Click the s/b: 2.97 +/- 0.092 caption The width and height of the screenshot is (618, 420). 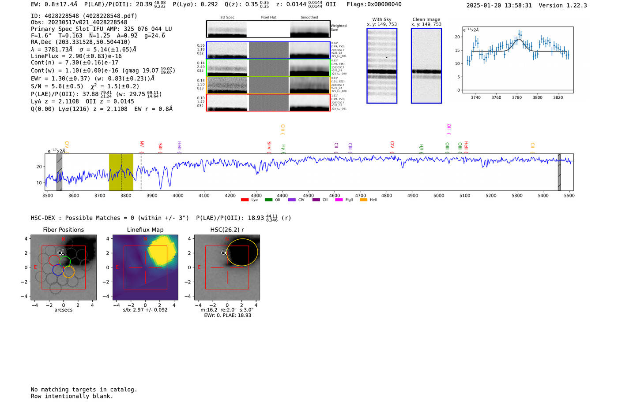145,310
